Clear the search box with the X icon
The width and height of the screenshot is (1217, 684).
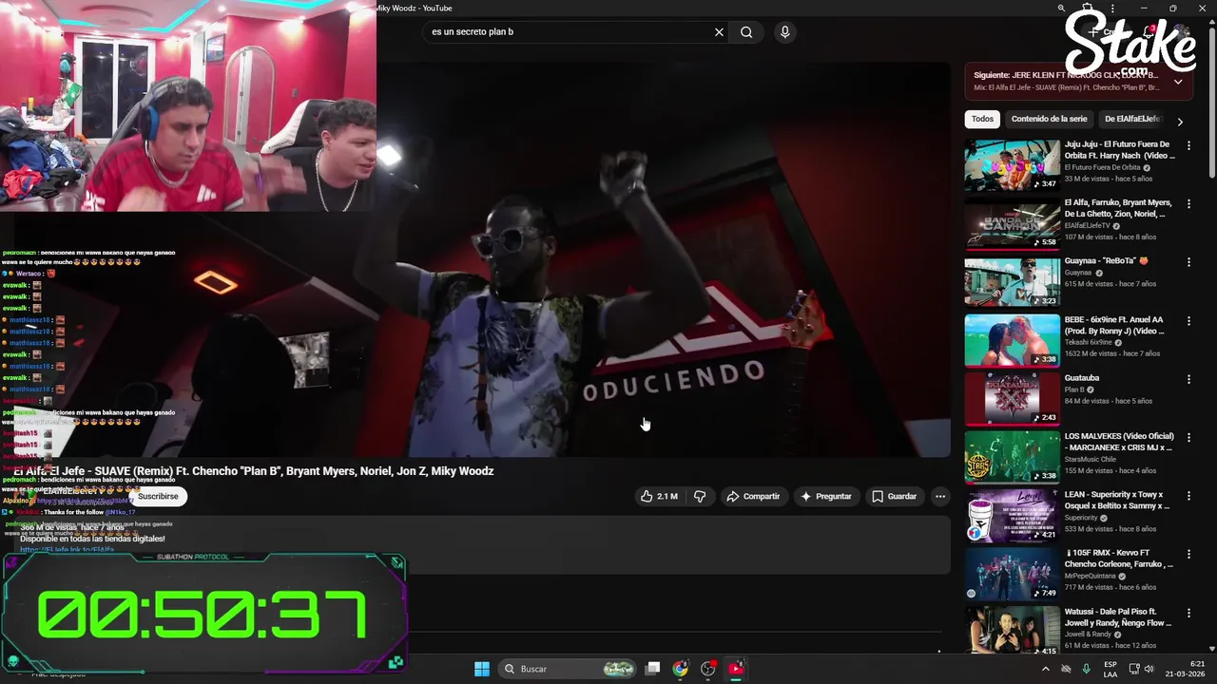click(x=719, y=32)
